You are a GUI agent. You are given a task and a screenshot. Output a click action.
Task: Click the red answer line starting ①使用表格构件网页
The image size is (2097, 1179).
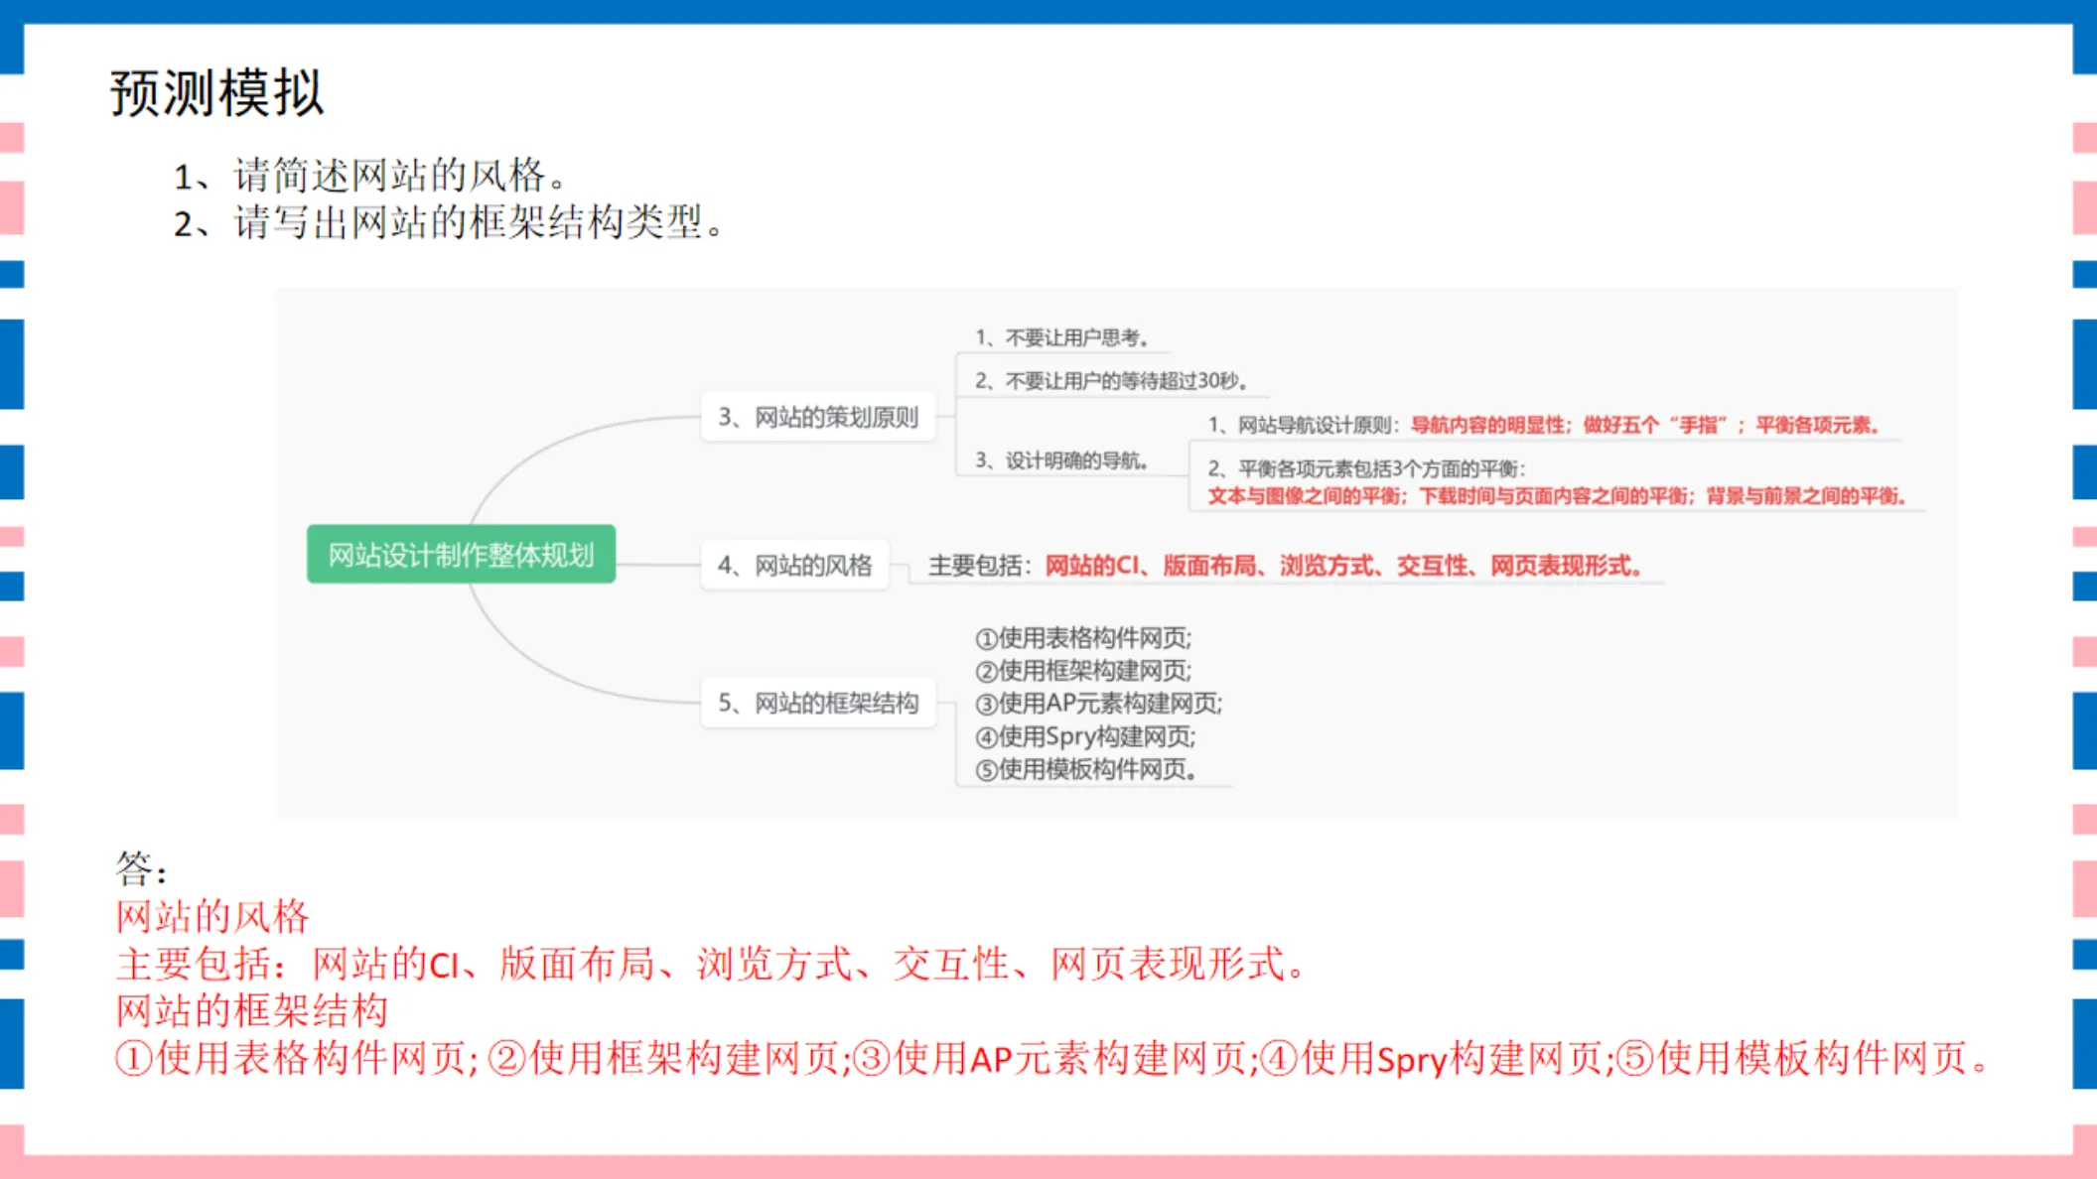coord(1052,1058)
